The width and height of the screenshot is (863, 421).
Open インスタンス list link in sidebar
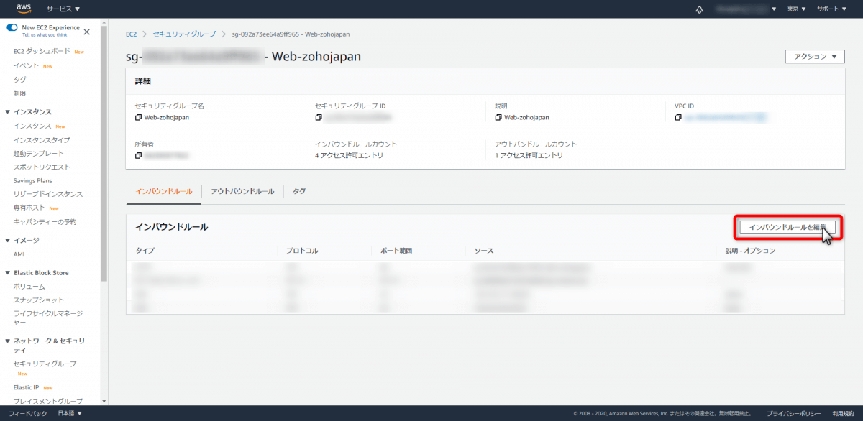click(x=32, y=126)
